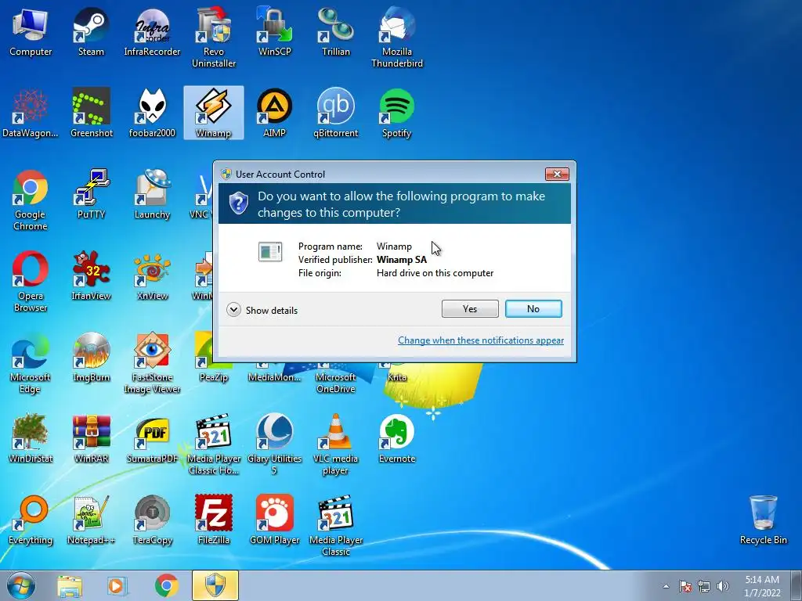Screen dimensions: 802x601
Task: Click the foobar2000 shortcut
Action: tap(152, 113)
